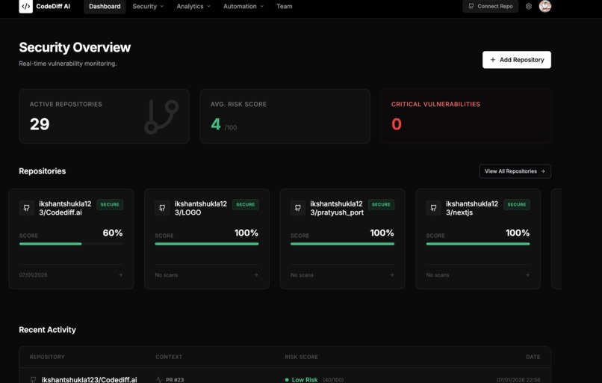602x383 pixels.
Task: Click the arrow on nextjs card footer
Action: point(527,275)
